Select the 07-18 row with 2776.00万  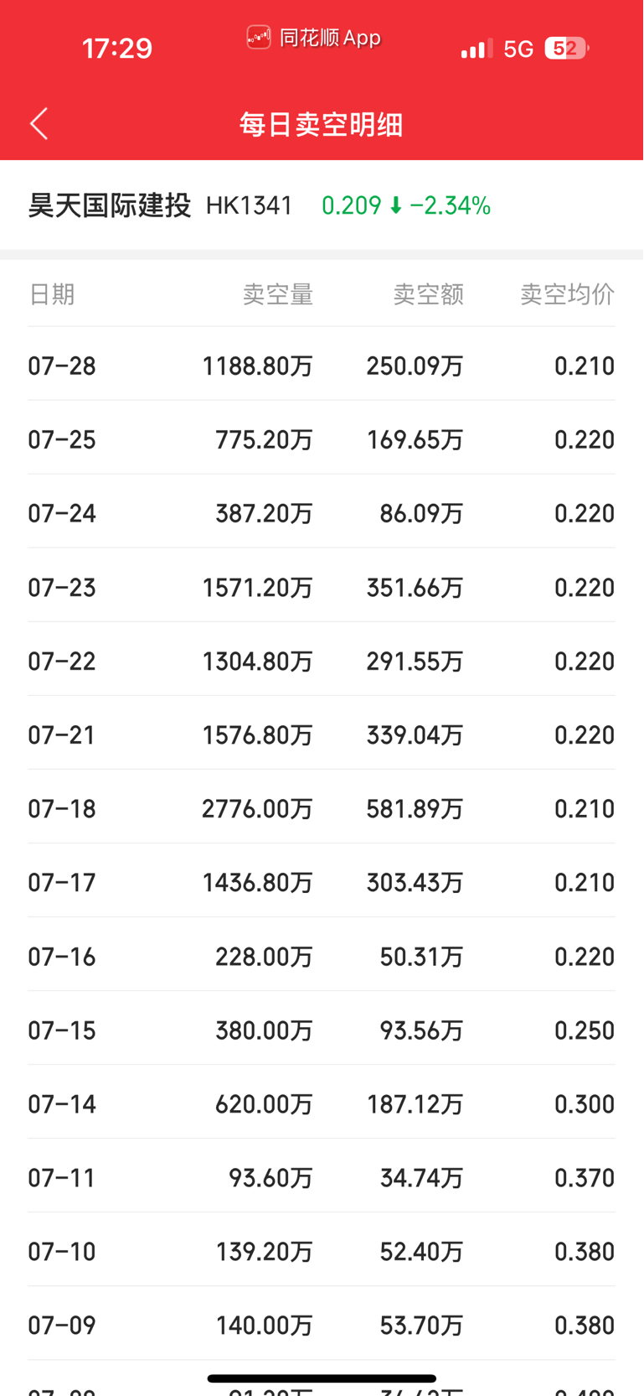[x=322, y=808]
